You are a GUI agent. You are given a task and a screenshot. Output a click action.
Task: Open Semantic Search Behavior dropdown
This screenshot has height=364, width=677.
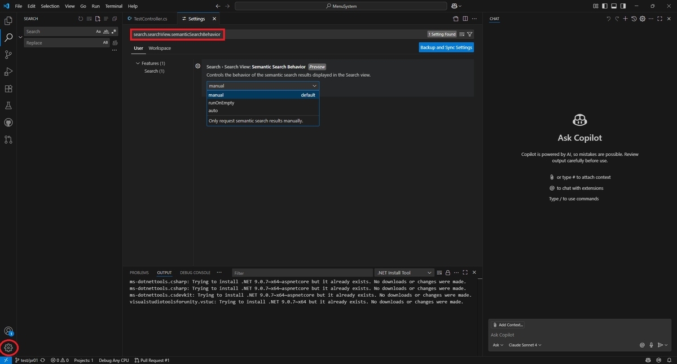coord(263,86)
